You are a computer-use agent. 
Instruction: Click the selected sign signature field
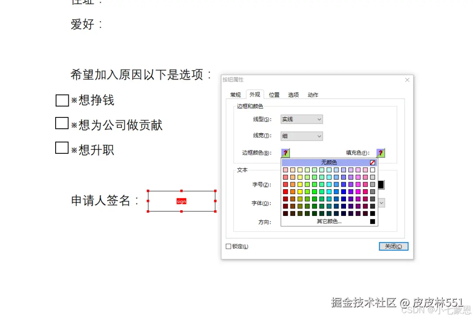coord(181,201)
